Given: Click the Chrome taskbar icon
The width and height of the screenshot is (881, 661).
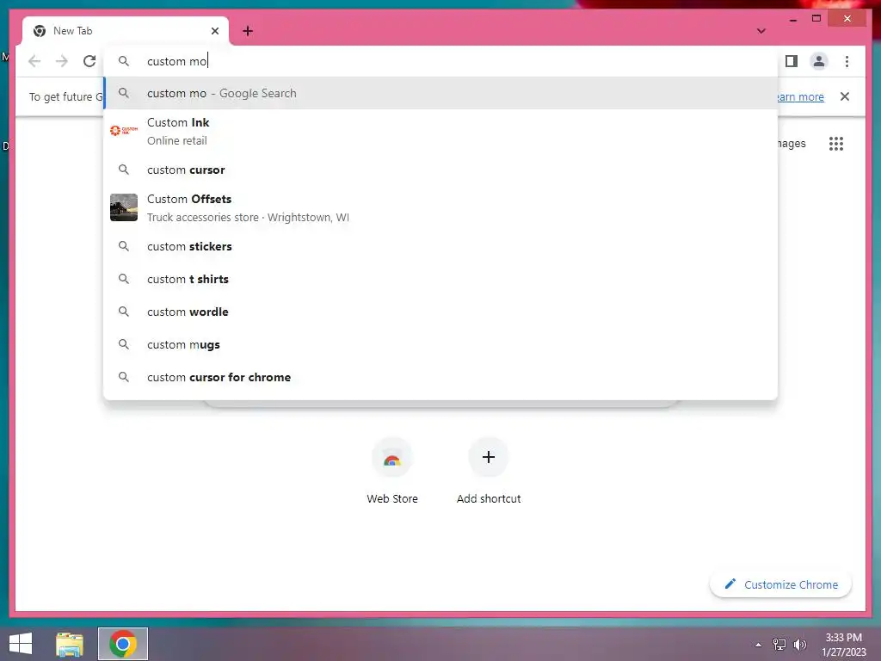Looking at the screenshot, I should point(123,644).
